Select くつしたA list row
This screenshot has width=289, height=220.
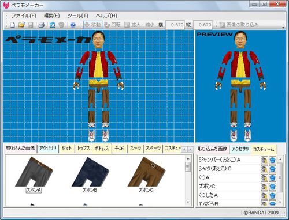click(x=228, y=195)
